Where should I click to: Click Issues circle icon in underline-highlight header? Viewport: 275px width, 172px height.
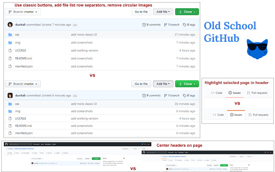(230, 93)
